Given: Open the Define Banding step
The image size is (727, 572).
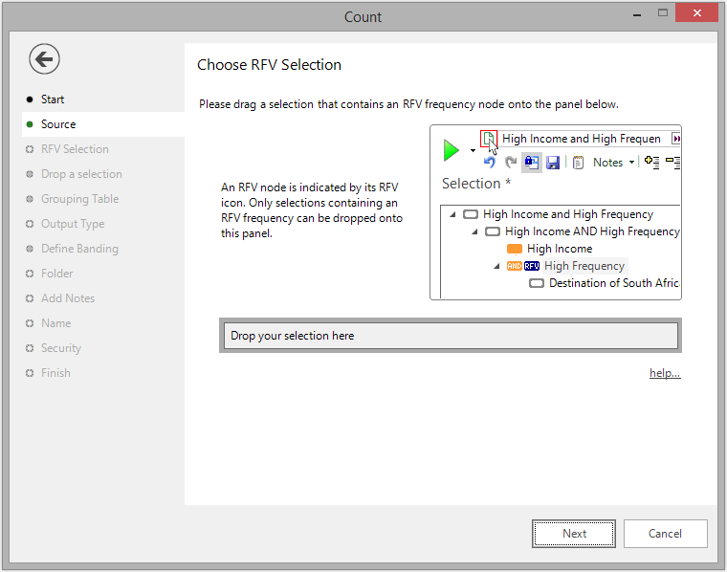Looking at the screenshot, I should [x=79, y=249].
